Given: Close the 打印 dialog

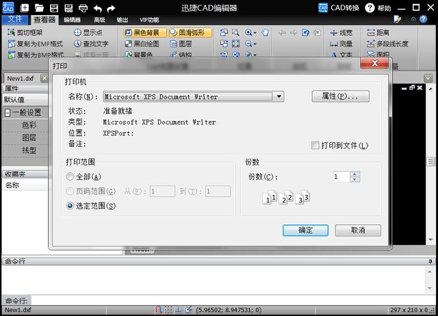Looking at the screenshot, I should [374, 64].
